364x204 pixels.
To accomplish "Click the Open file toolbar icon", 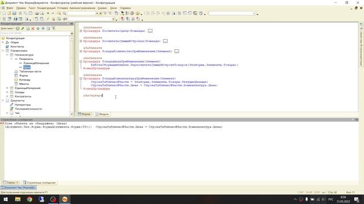I will (x=9, y=14).
